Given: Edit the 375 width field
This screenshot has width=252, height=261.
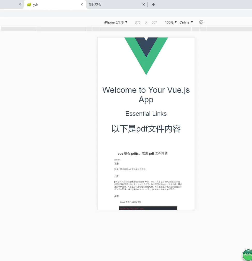Looking at the screenshot, I should [x=138, y=22].
